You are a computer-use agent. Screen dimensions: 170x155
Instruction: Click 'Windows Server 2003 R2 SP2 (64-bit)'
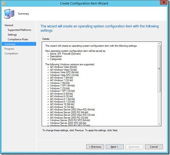70,120
